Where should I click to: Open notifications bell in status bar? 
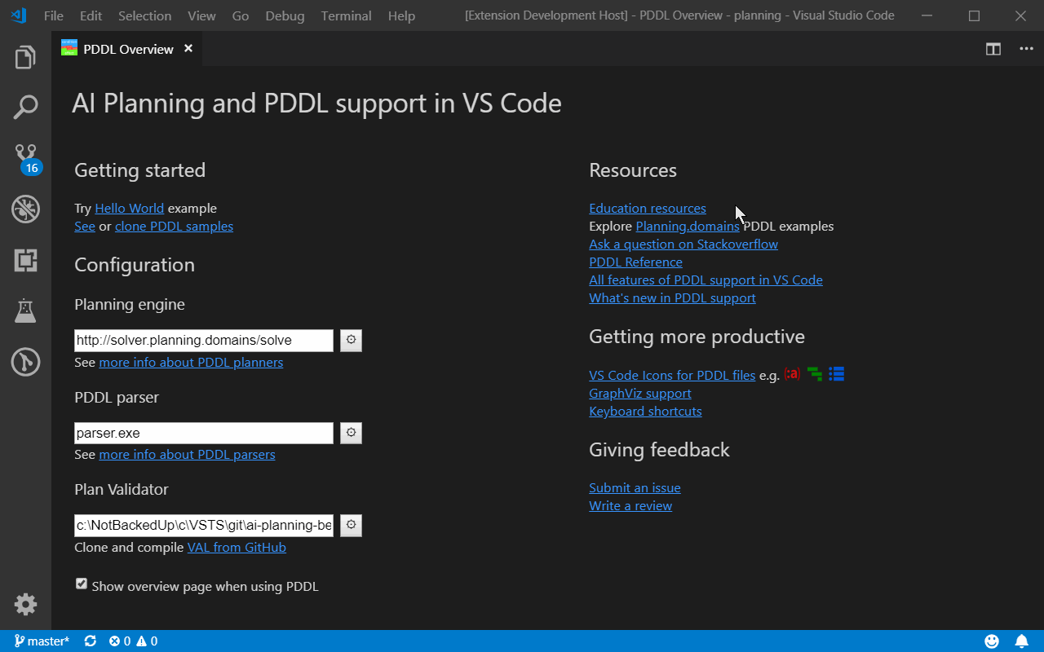pos(1021,641)
